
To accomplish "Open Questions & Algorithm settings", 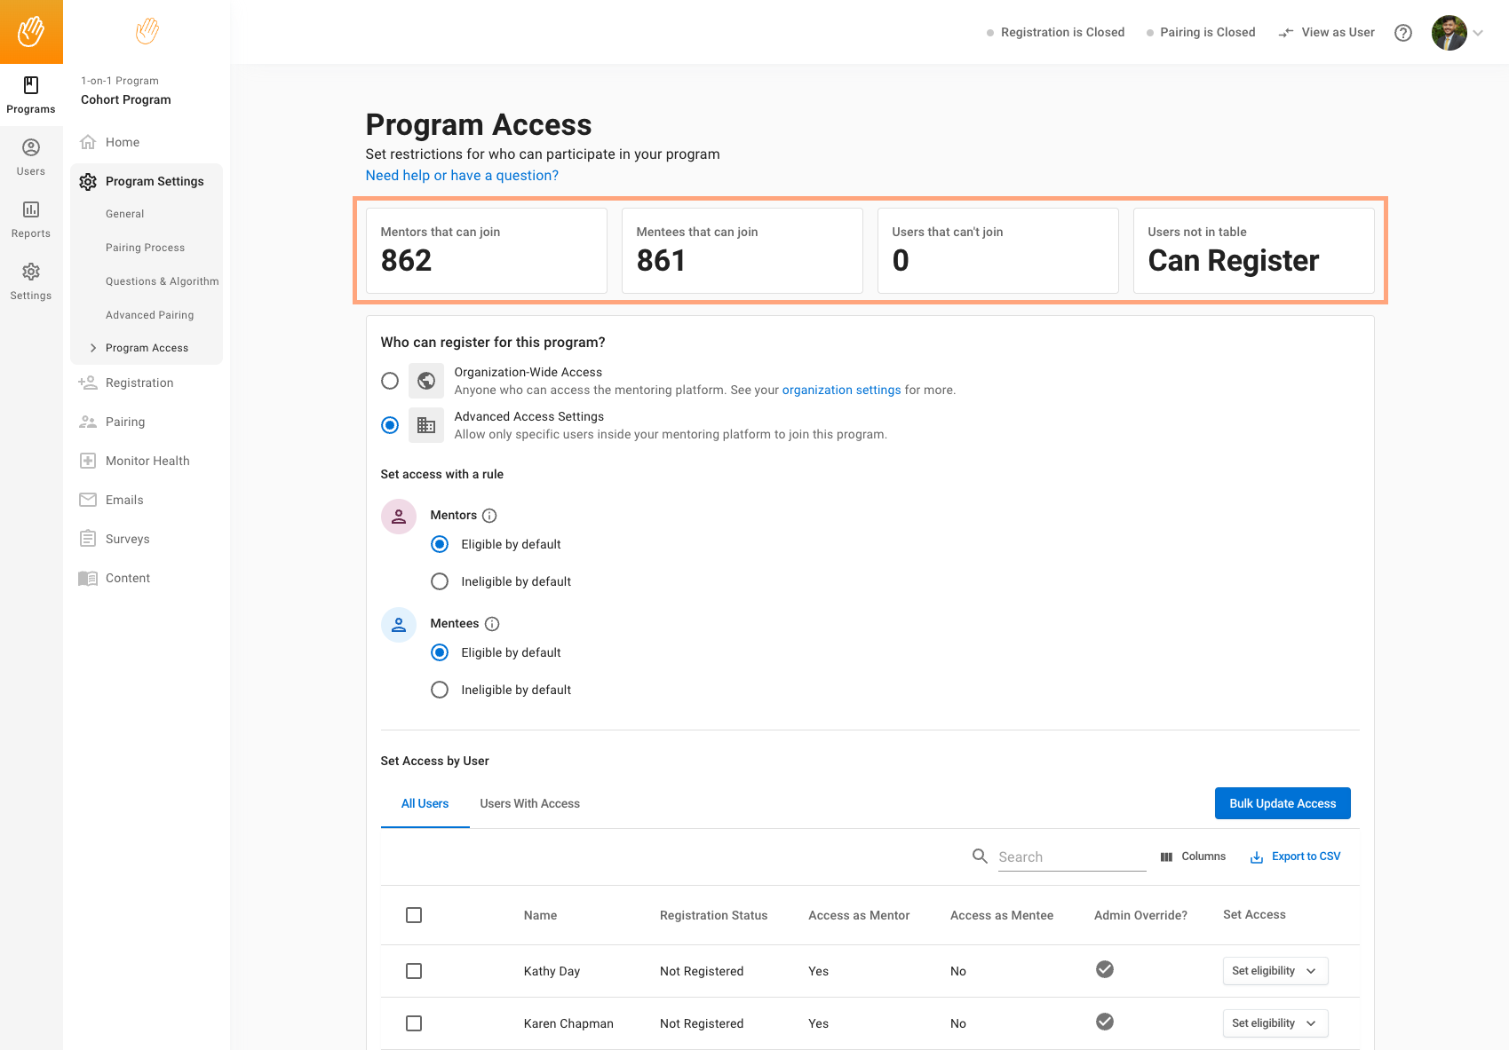I will [163, 281].
